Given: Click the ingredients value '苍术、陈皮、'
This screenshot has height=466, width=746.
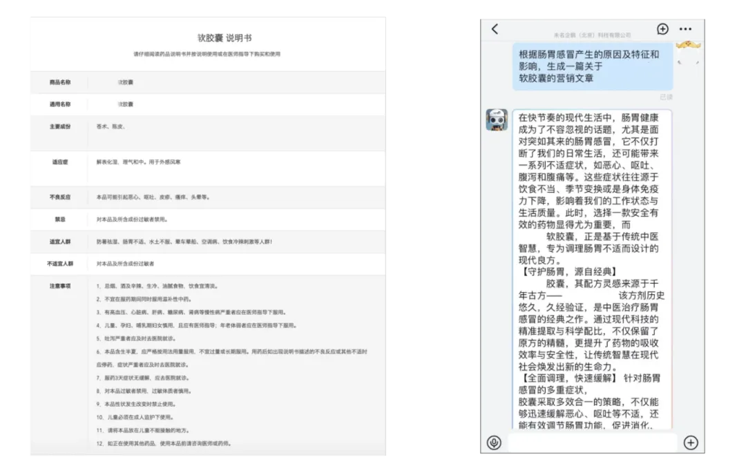Looking at the screenshot, I should [111, 126].
